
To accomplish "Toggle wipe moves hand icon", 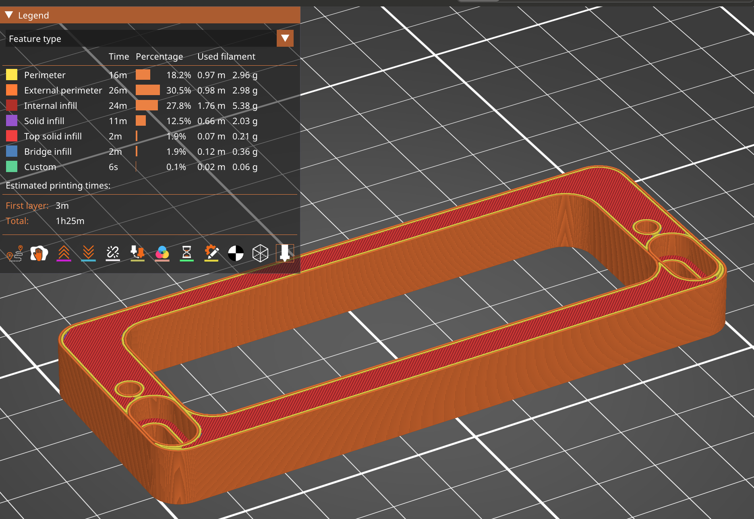I will coord(39,253).
